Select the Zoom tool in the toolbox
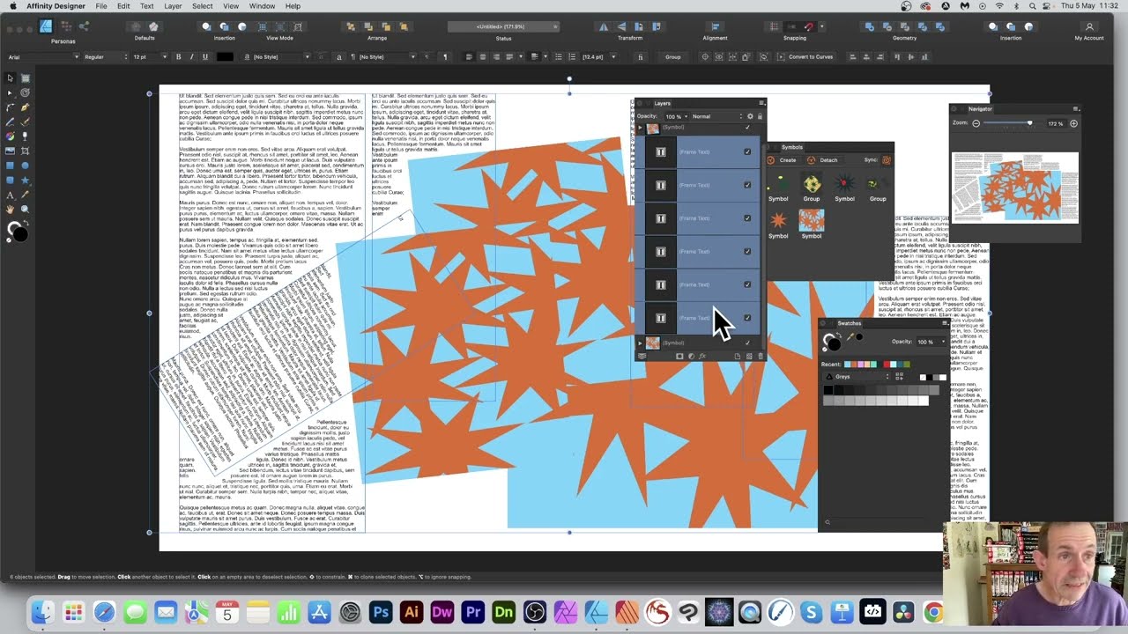Image resolution: width=1128 pixels, height=634 pixels. point(25,210)
